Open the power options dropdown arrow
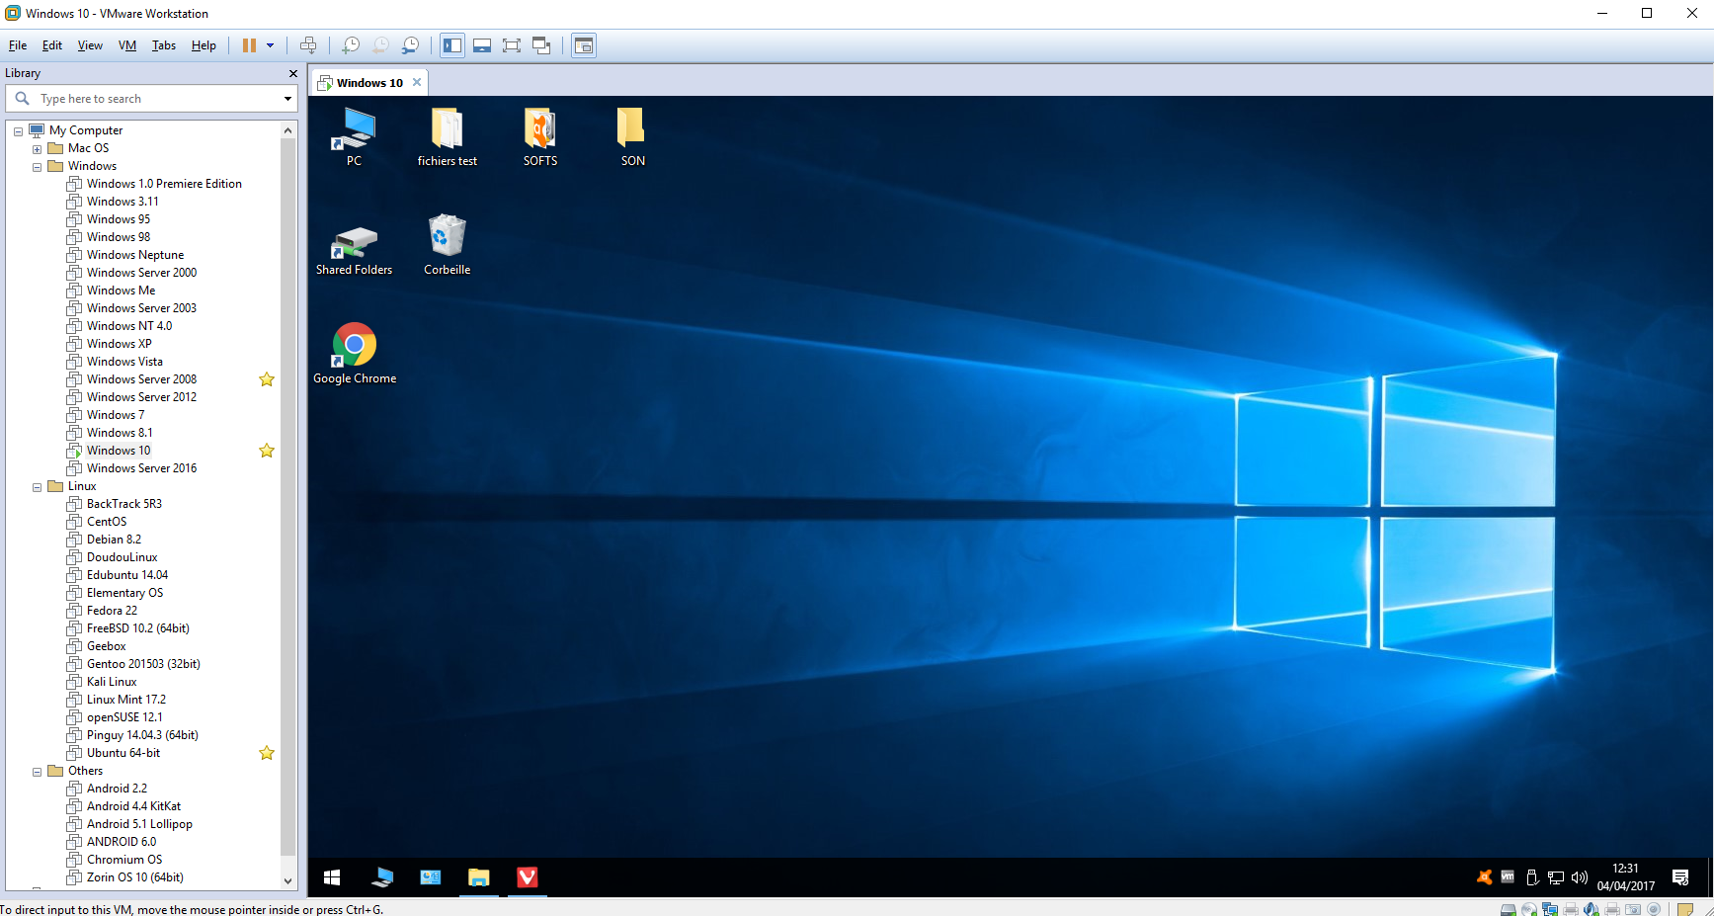Screen dimensions: 1714x916 tap(270, 45)
